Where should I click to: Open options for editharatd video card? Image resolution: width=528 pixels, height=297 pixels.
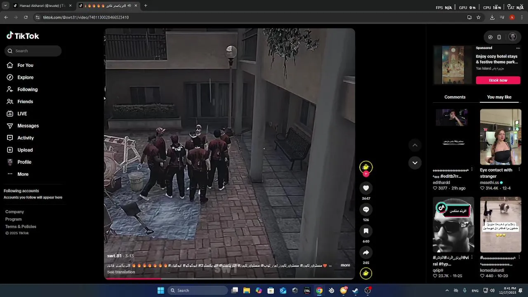pos(472,170)
